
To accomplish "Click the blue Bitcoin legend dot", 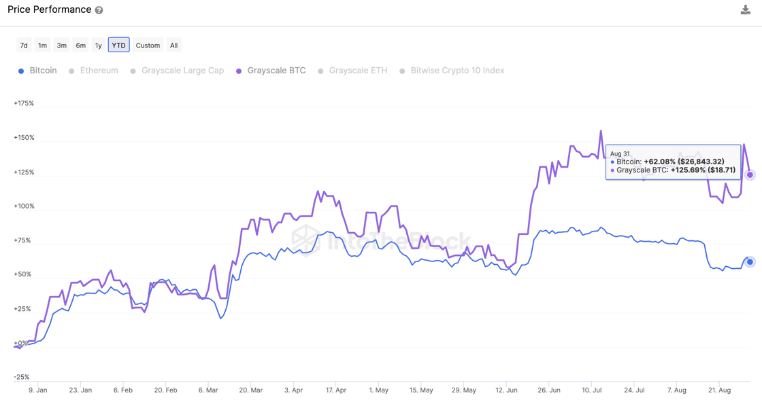I will [21, 71].
